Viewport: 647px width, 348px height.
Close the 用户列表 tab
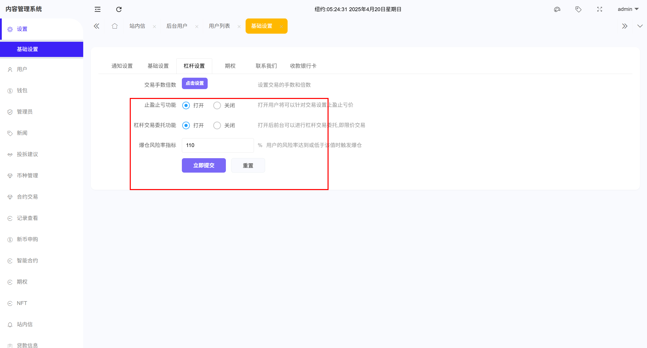[x=239, y=27]
